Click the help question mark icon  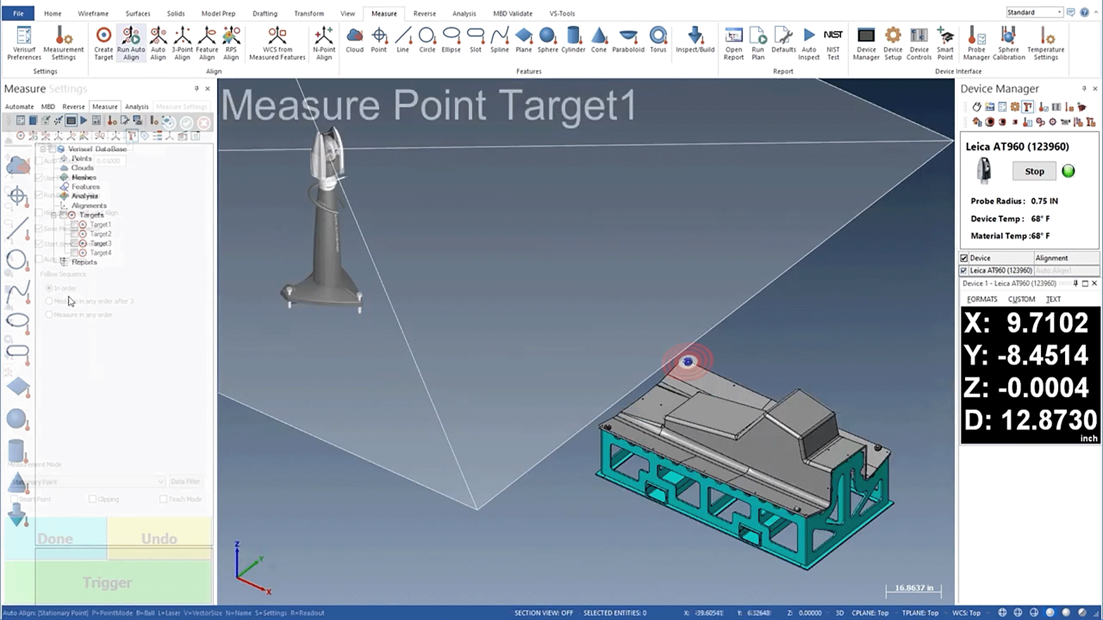point(1084,12)
